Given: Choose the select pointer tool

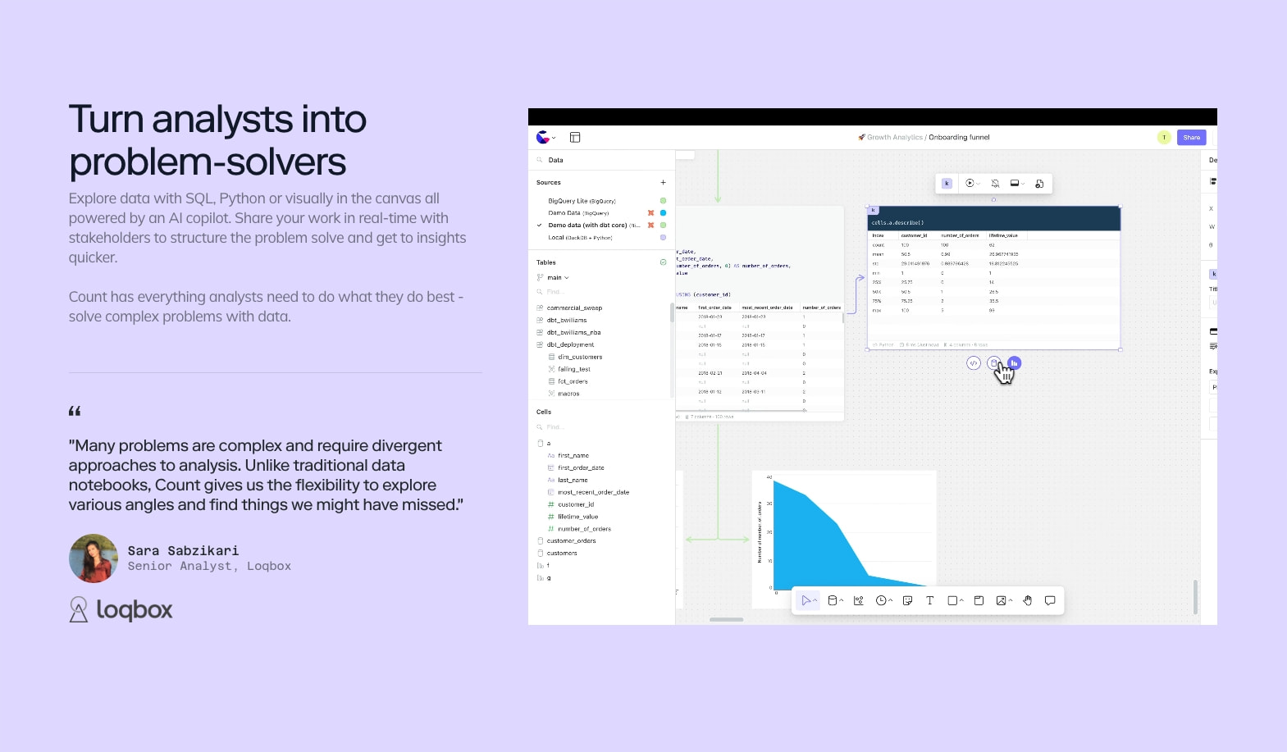Looking at the screenshot, I should (808, 601).
